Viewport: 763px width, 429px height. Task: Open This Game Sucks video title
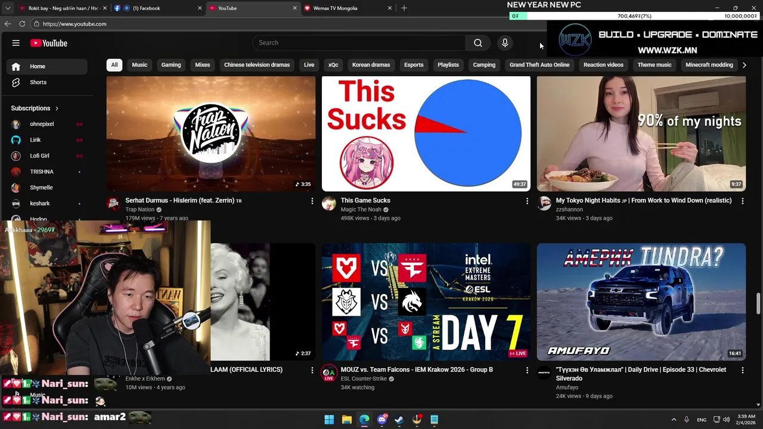pos(365,201)
